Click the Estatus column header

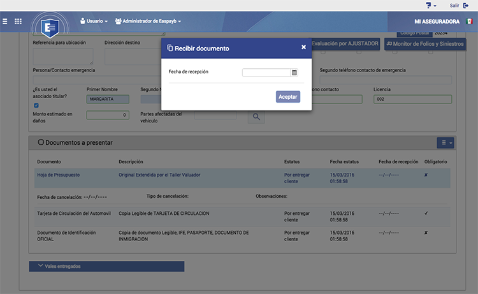(x=292, y=161)
